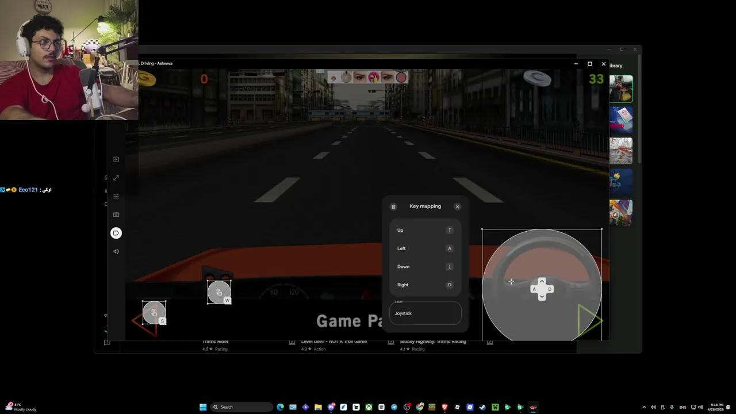Open File Explorer from the taskbar
This screenshot has height=414, width=736.
pyautogui.click(x=318, y=407)
